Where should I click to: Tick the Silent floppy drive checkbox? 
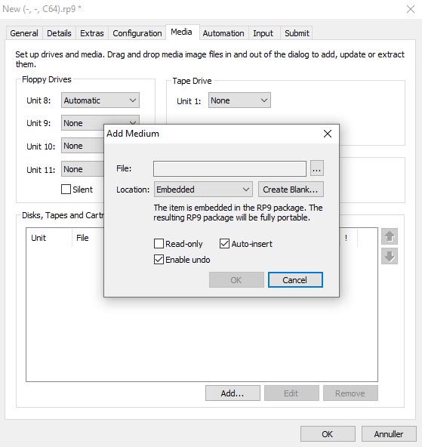[x=66, y=190]
